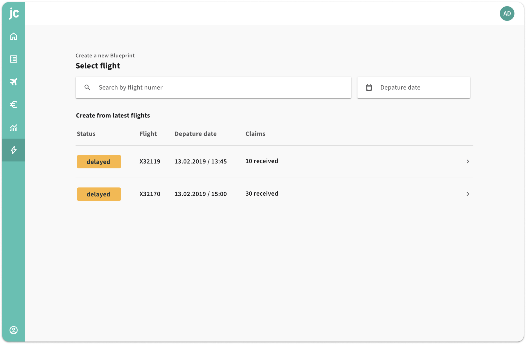Open the home page from sidebar

click(13, 36)
